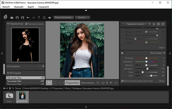Viewport: 172px width, 109px height.
Task: Open the plugin plug icon in toolbar
Action: pos(49,18)
